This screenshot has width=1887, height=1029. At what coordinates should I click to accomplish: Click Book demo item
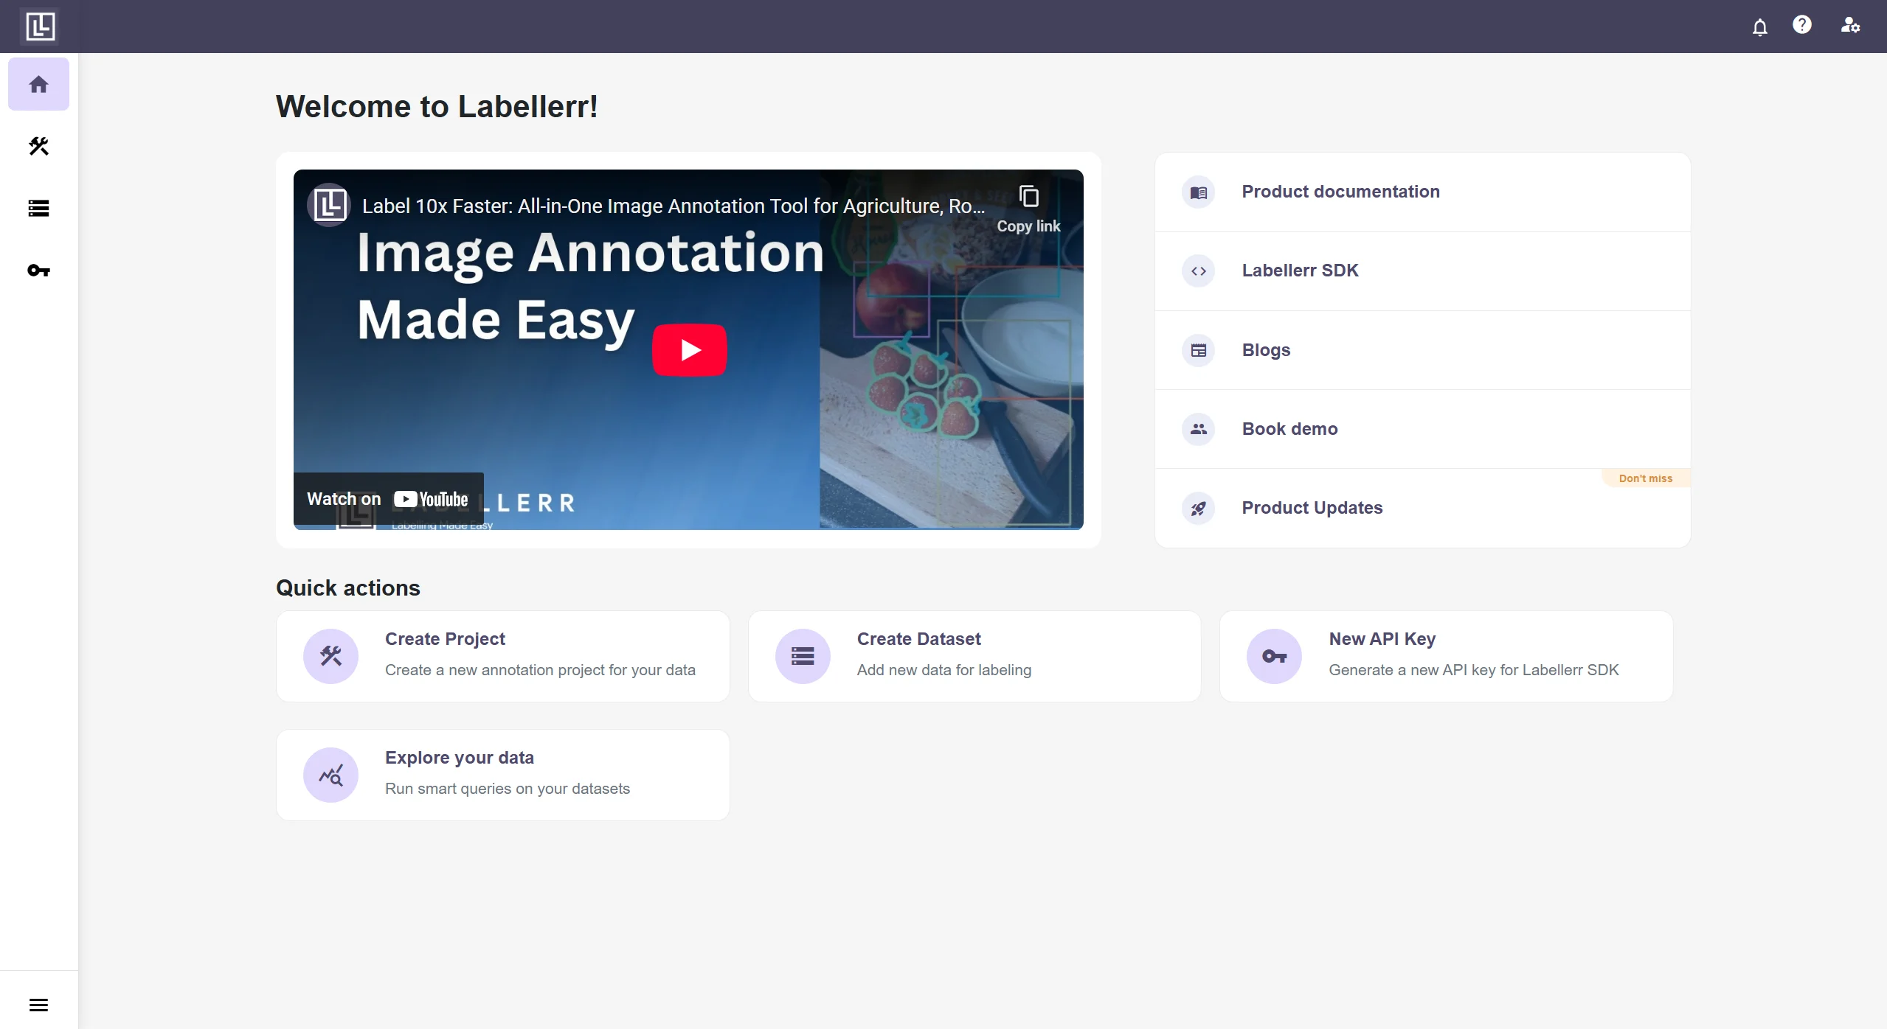pos(1289,429)
